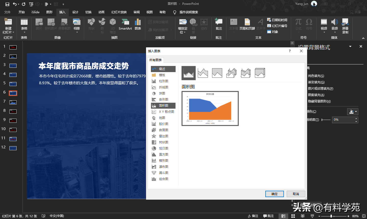Choose the 3-D area chart subtype
Viewport: 367px width, 219px height.
pyautogui.click(x=231, y=73)
